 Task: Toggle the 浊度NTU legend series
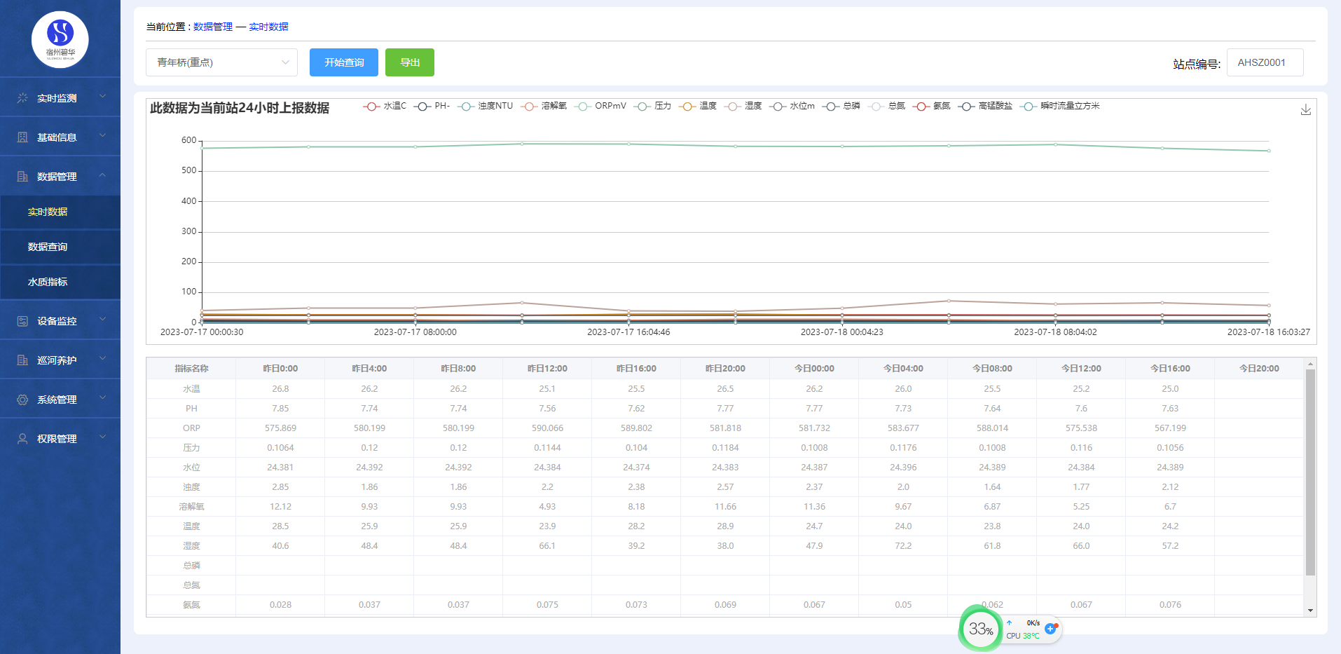point(485,106)
